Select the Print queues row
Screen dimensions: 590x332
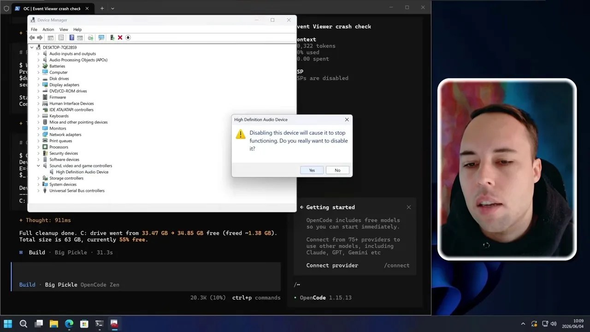61,141
